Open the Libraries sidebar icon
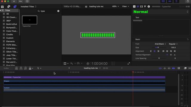The image size is (191, 107). 2,7
